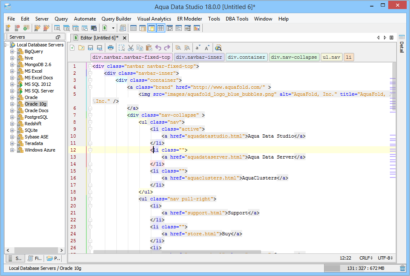The height and width of the screenshot is (276, 410).
Task: Open the Visual Analytics menu
Action: [154, 19]
